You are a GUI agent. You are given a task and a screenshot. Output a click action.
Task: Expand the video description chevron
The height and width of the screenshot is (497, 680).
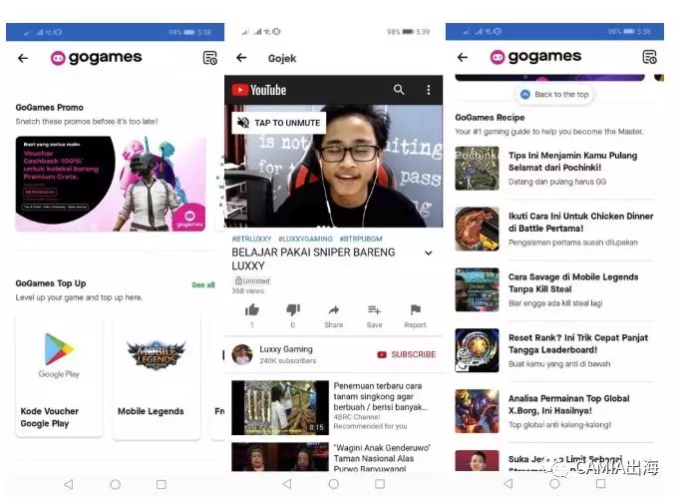click(x=429, y=253)
